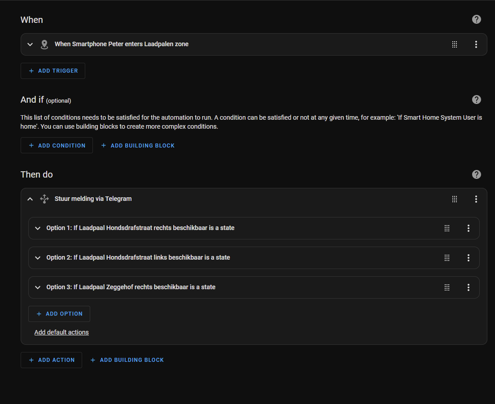The image size is (495, 404).
Task: Click drag handle of Option 1 row
Action: (x=447, y=228)
